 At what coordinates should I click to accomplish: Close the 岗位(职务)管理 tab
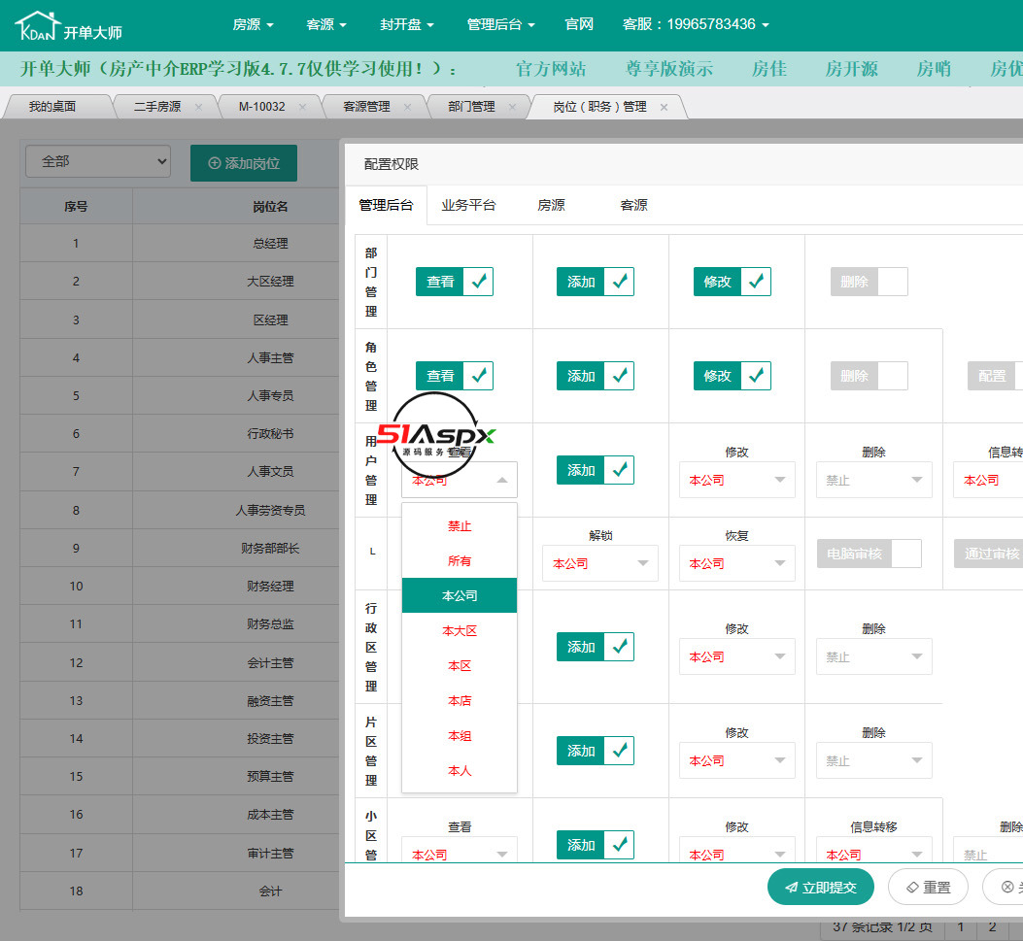point(664,107)
